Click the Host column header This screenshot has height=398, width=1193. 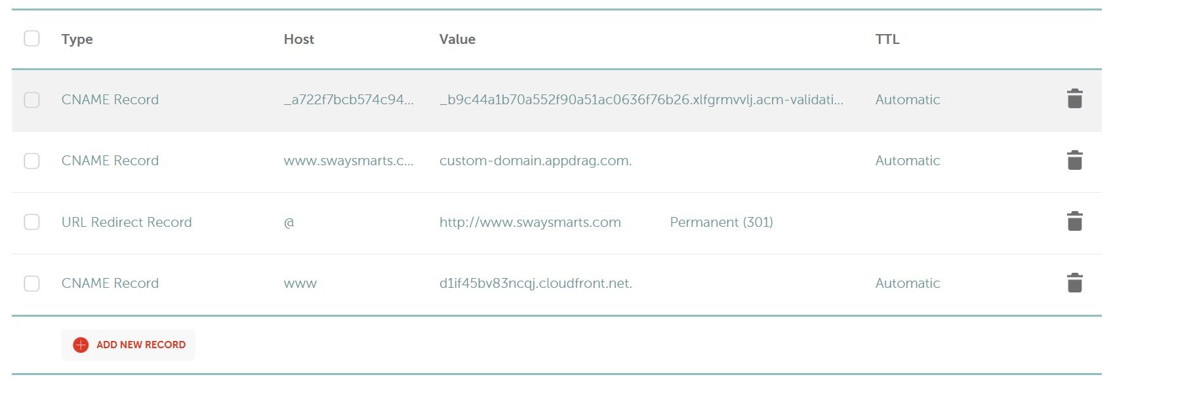pos(298,39)
